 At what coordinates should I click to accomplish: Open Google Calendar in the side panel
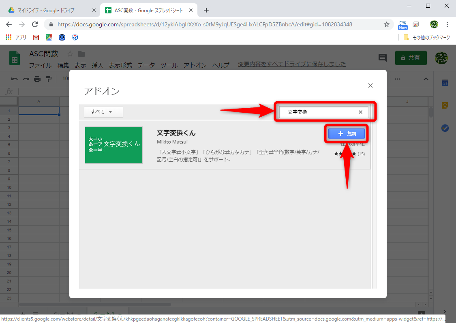[x=445, y=82]
